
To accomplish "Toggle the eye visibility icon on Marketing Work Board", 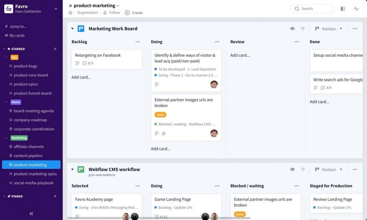I will (x=292, y=28).
